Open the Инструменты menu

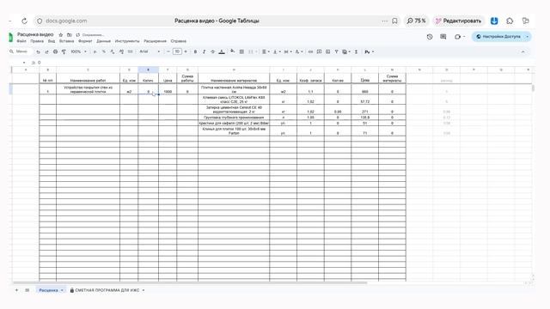tap(127, 41)
